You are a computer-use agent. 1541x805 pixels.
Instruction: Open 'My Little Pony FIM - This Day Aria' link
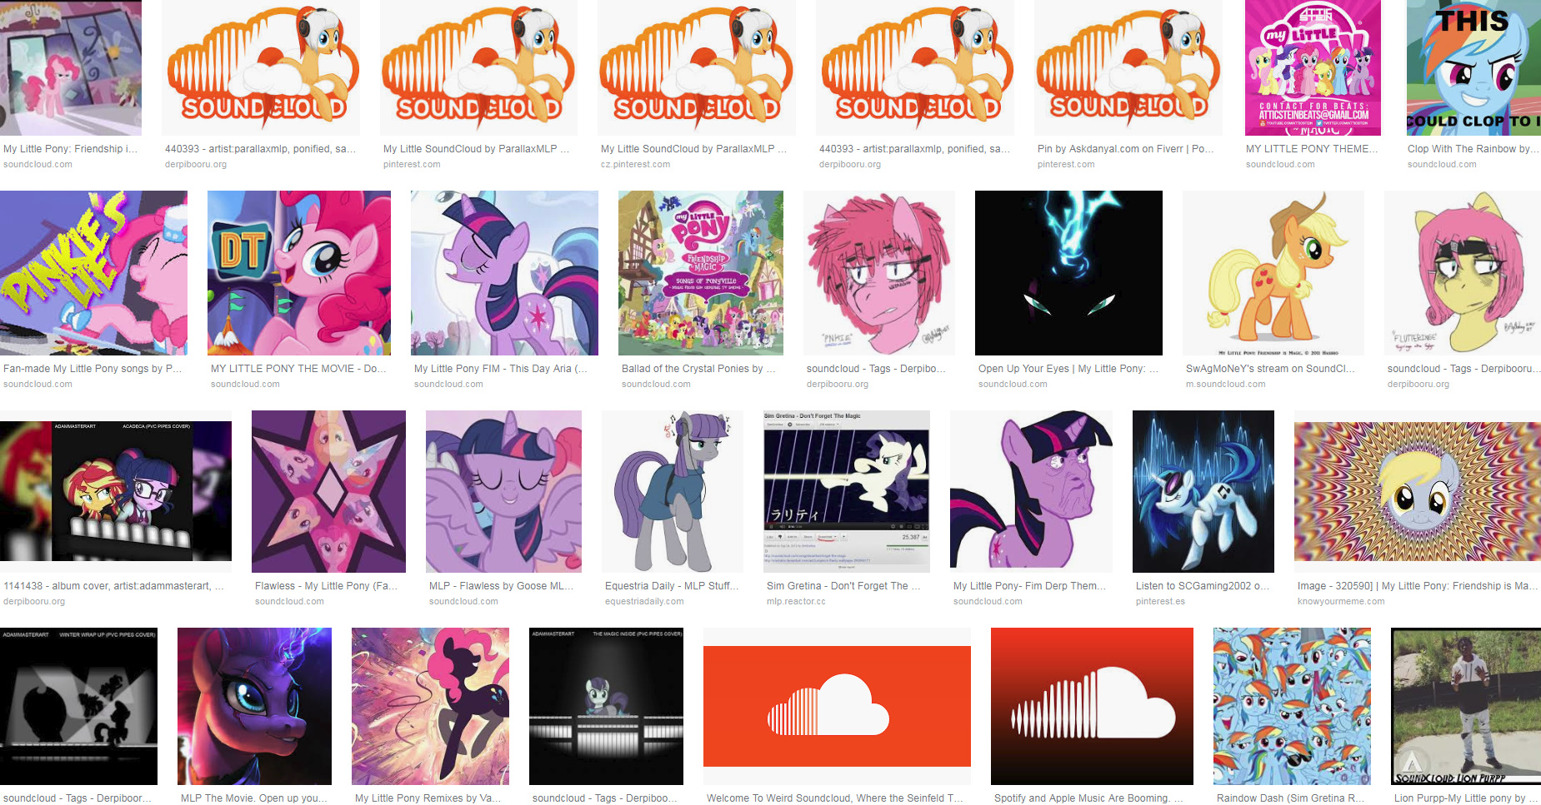point(501,369)
